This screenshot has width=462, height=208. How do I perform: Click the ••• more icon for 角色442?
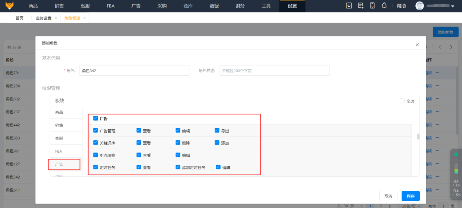pos(438,125)
